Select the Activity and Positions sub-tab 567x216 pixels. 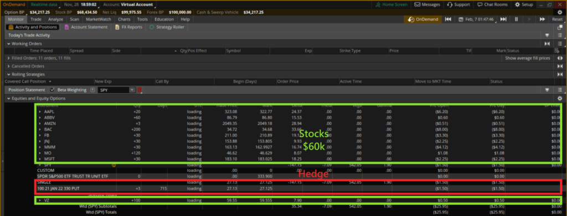(x=33, y=27)
